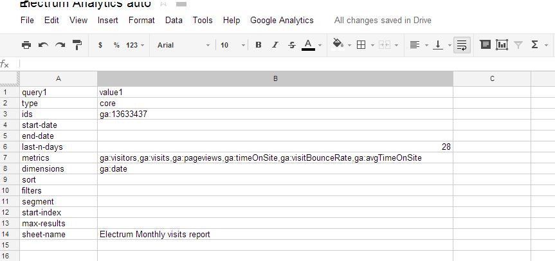Select the metrics value cell with ga:visitors
Image resolution: width=555 pixels, height=261 pixels.
point(275,157)
